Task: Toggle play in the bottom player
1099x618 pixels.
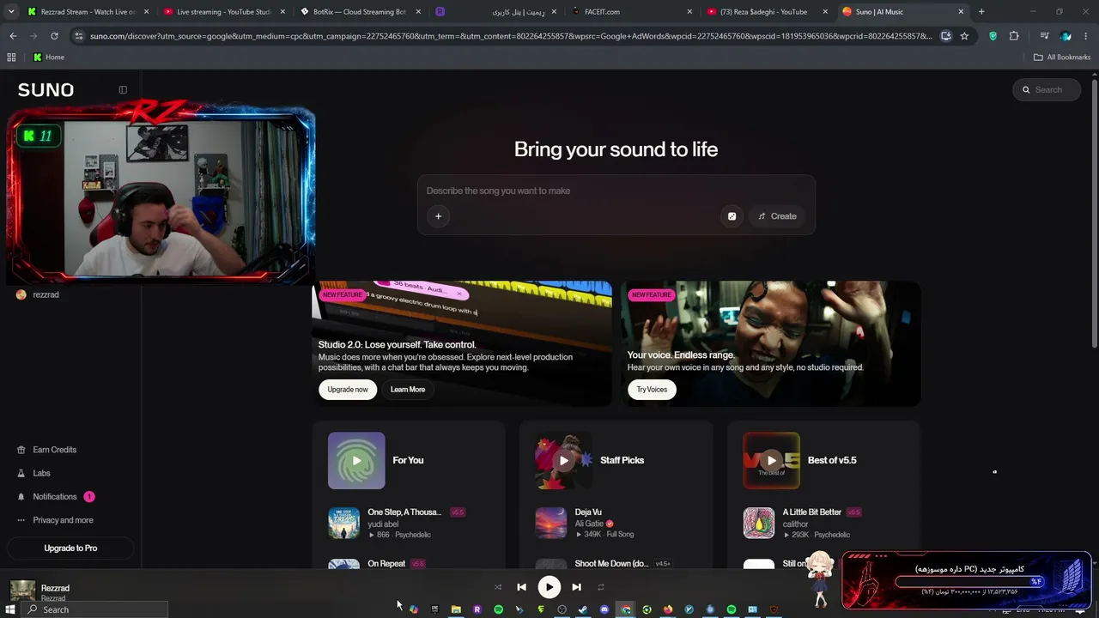Action: coord(549,587)
